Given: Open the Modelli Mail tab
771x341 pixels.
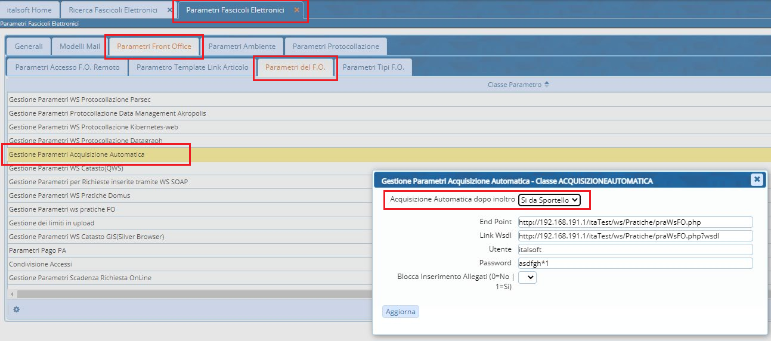Looking at the screenshot, I should [80, 46].
